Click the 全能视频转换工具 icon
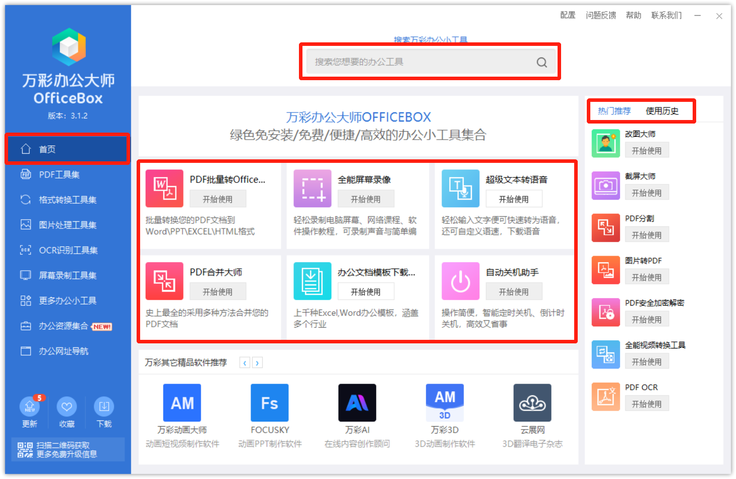This screenshot has height=479, width=736. coord(606,355)
